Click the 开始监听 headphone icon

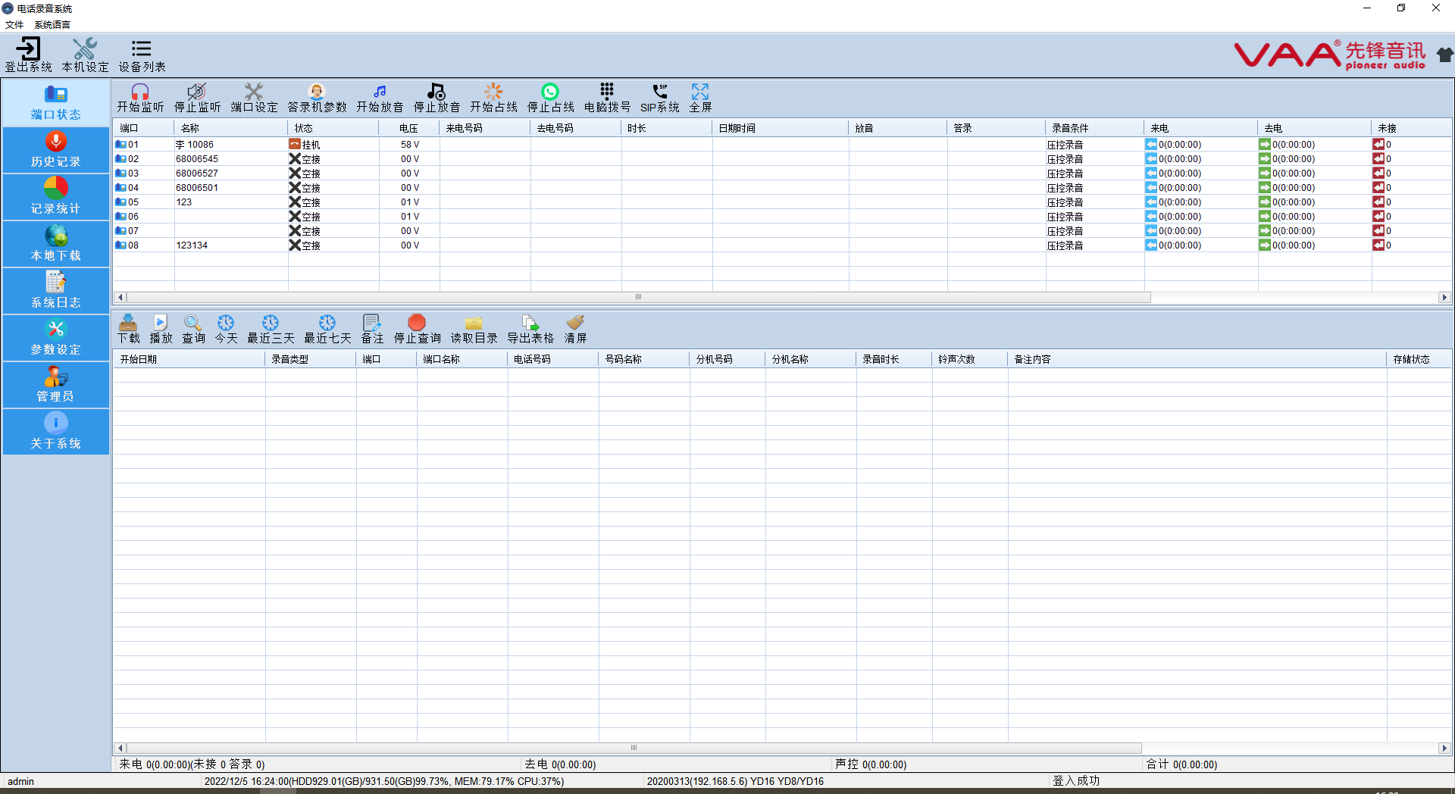140,92
